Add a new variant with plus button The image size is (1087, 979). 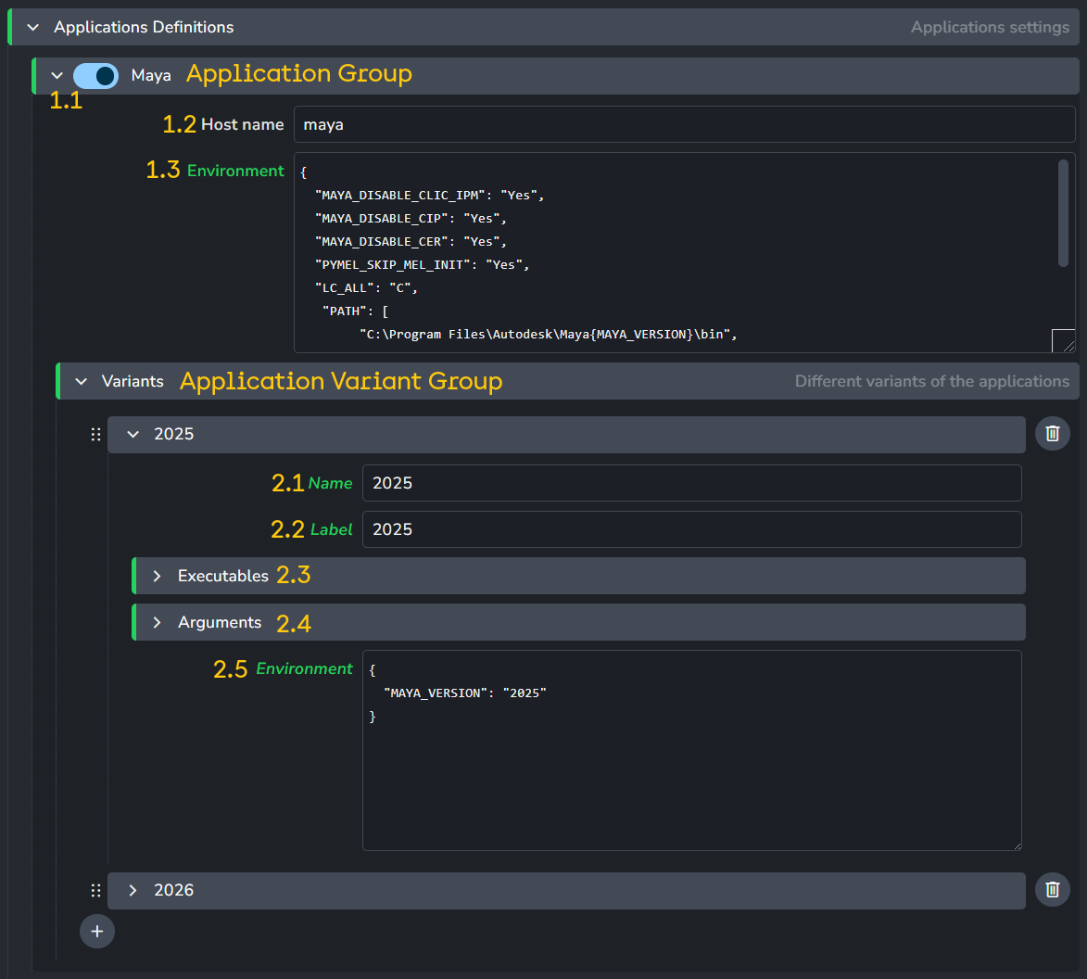pos(97,931)
